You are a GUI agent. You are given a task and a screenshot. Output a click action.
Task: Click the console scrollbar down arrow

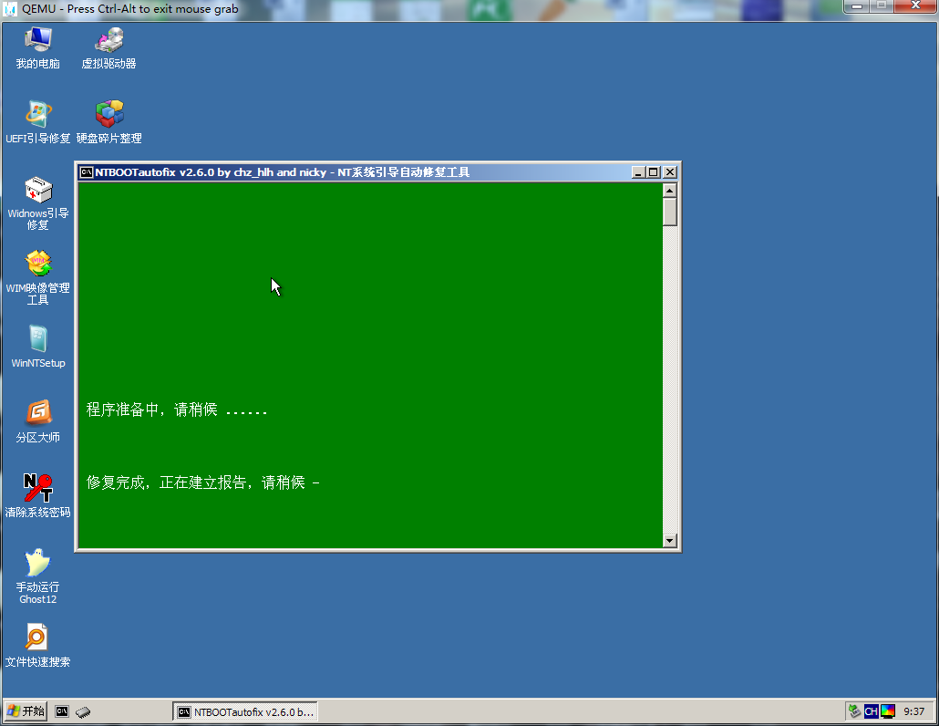point(670,541)
